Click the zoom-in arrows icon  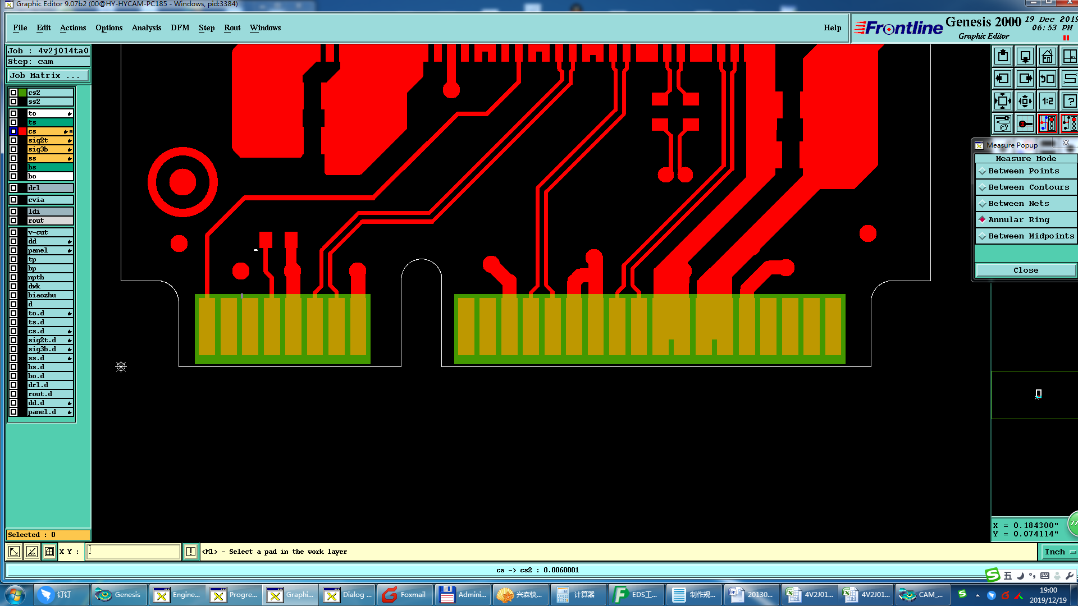click(1003, 101)
